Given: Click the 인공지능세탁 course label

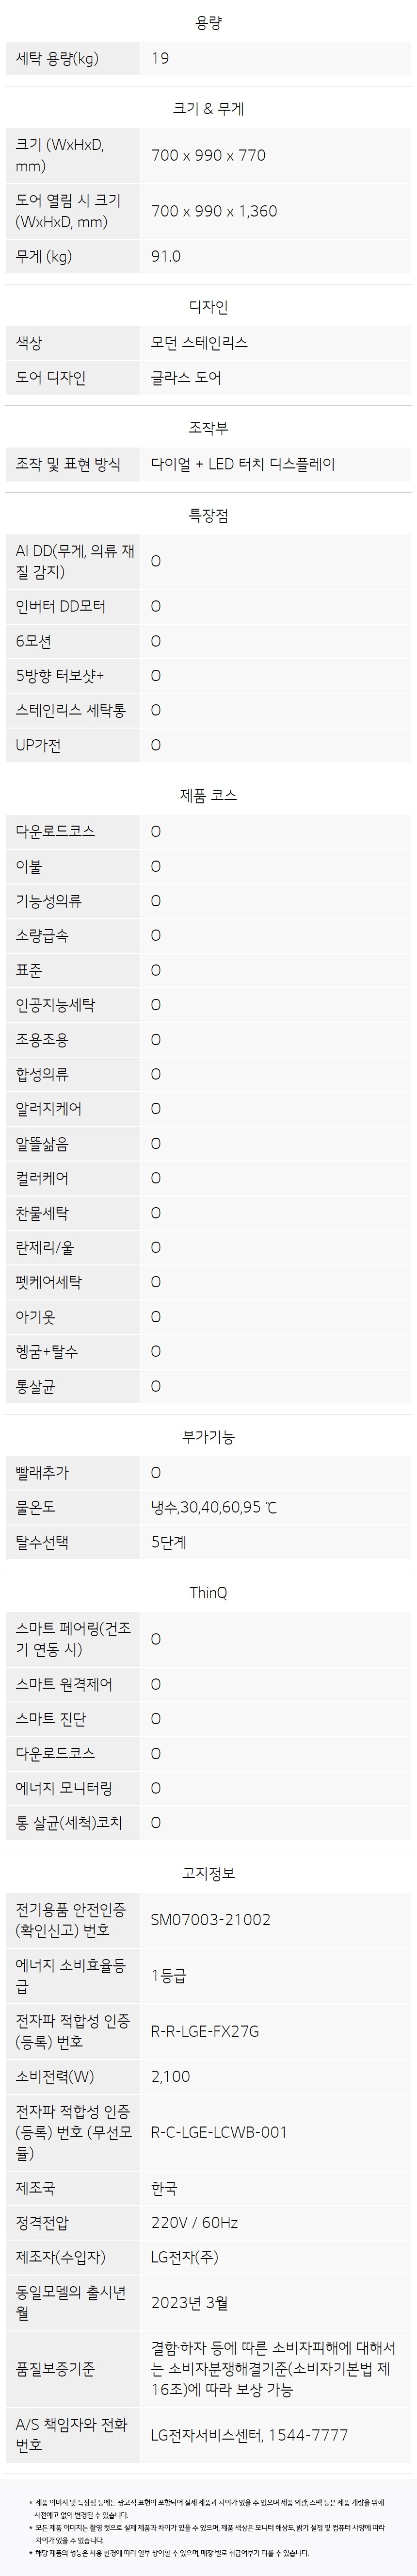Looking at the screenshot, I should click(55, 1005).
